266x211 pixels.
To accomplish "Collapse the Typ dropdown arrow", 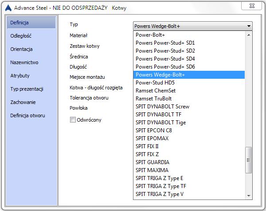I will coord(249,26).
